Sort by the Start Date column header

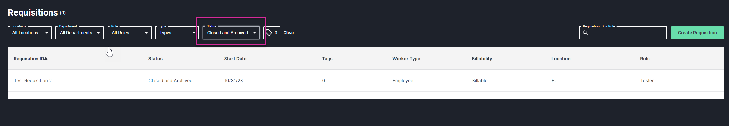tap(235, 59)
